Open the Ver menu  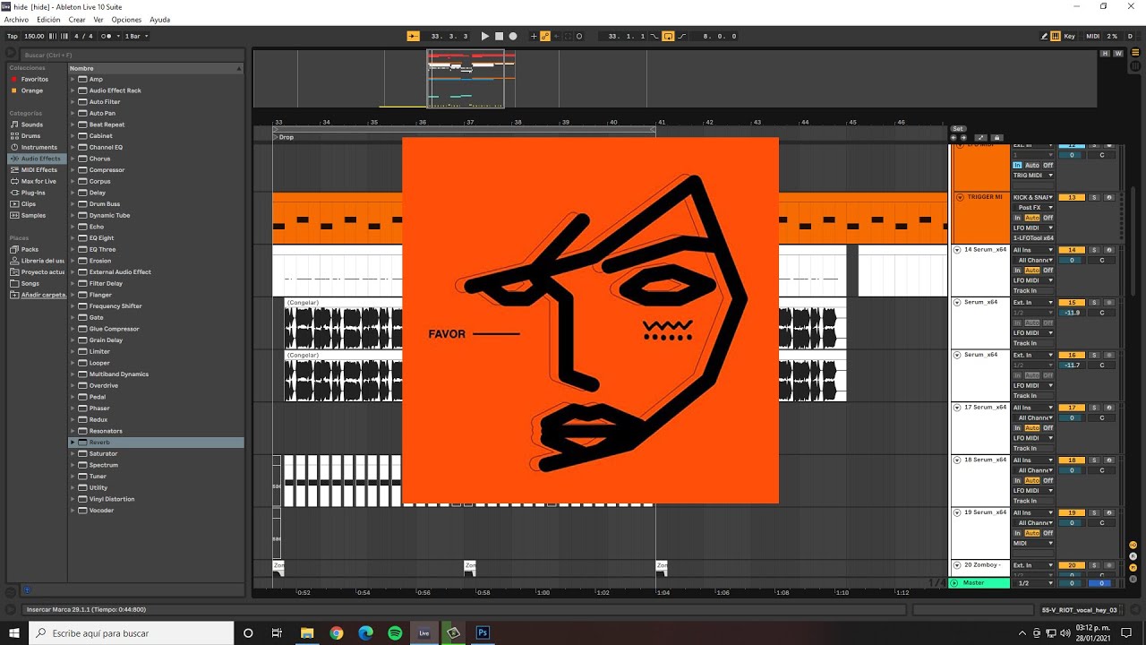click(x=98, y=19)
